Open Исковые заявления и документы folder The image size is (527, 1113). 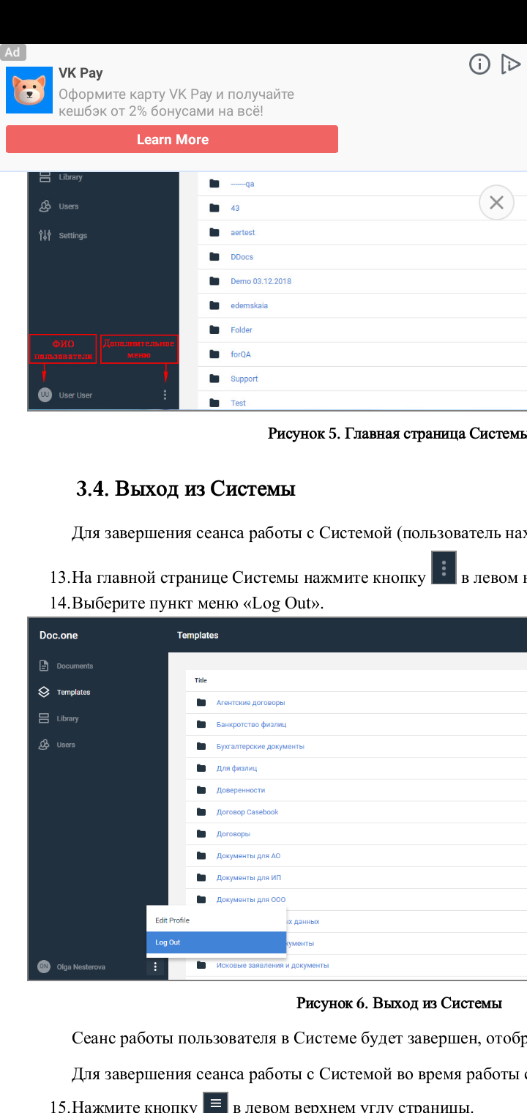point(272,965)
